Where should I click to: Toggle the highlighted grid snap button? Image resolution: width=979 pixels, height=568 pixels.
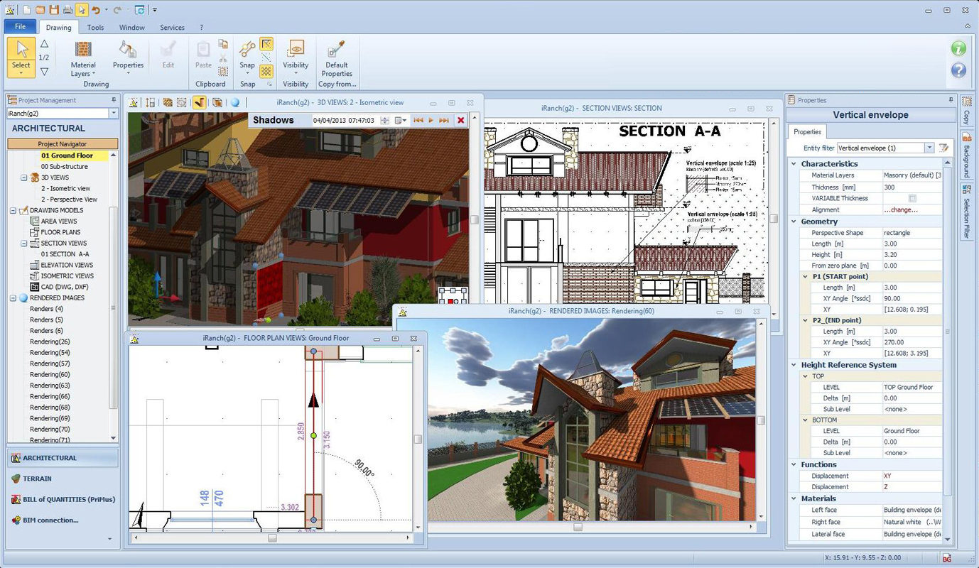(x=266, y=71)
